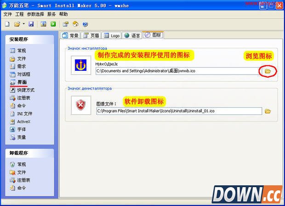
Task: Click the Build installer toolbar icon
Action: pyautogui.click(x=43, y=24)
